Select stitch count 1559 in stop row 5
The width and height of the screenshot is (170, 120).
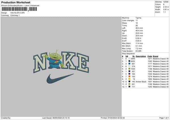133,69
